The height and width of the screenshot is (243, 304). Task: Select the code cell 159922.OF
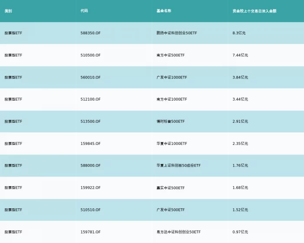click(x=90, y=187)
